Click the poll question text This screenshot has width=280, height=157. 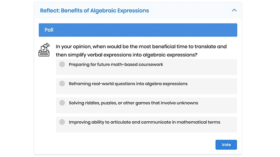pyautogui.click(x=141, y=51)
